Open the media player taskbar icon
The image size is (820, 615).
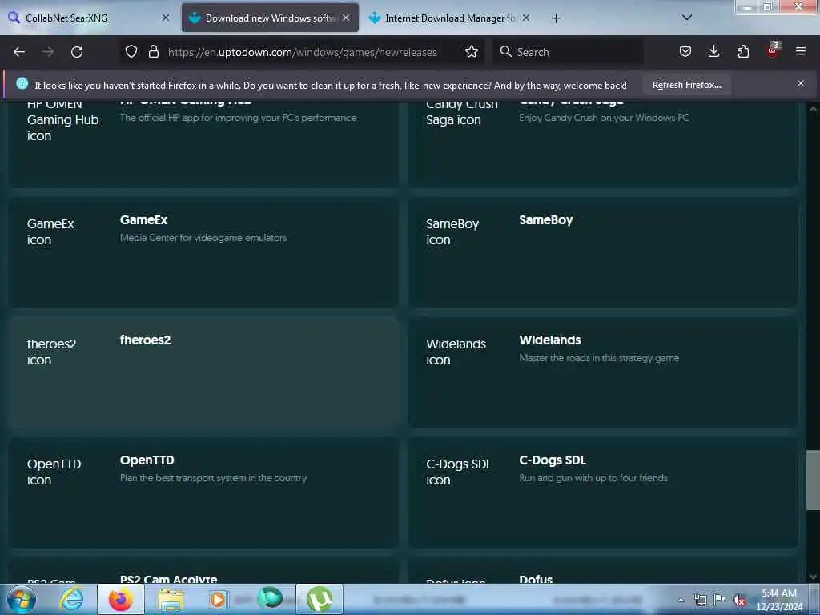[218, 599]
